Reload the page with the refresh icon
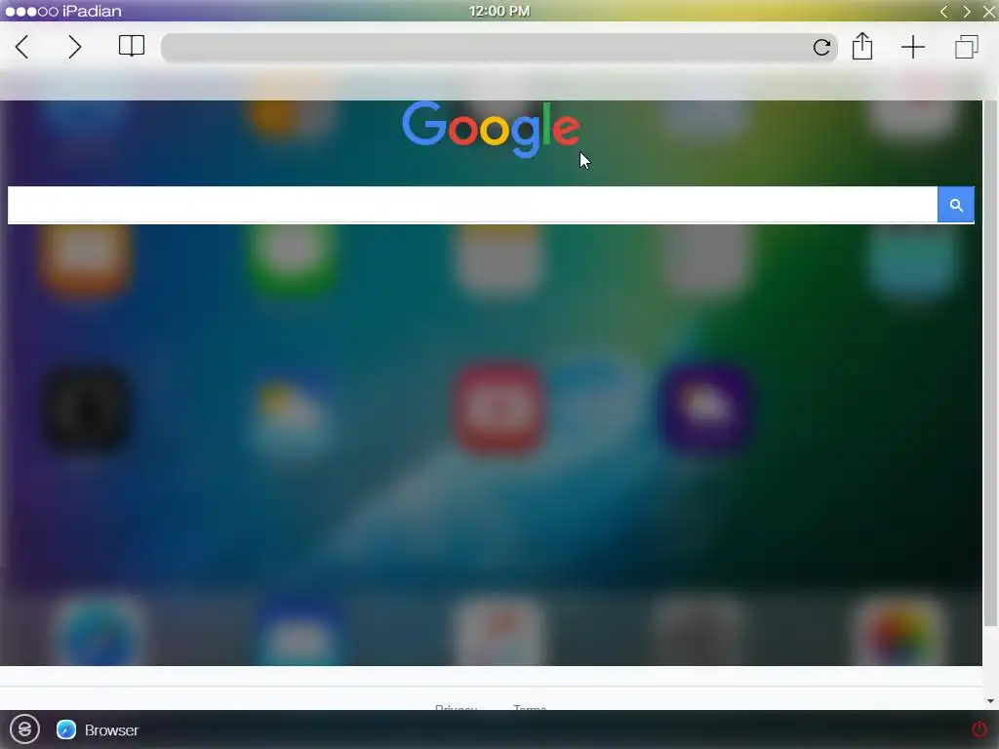The width and height of the screenshot is (999, 749). pyautogui.click(x=821, y=47)
